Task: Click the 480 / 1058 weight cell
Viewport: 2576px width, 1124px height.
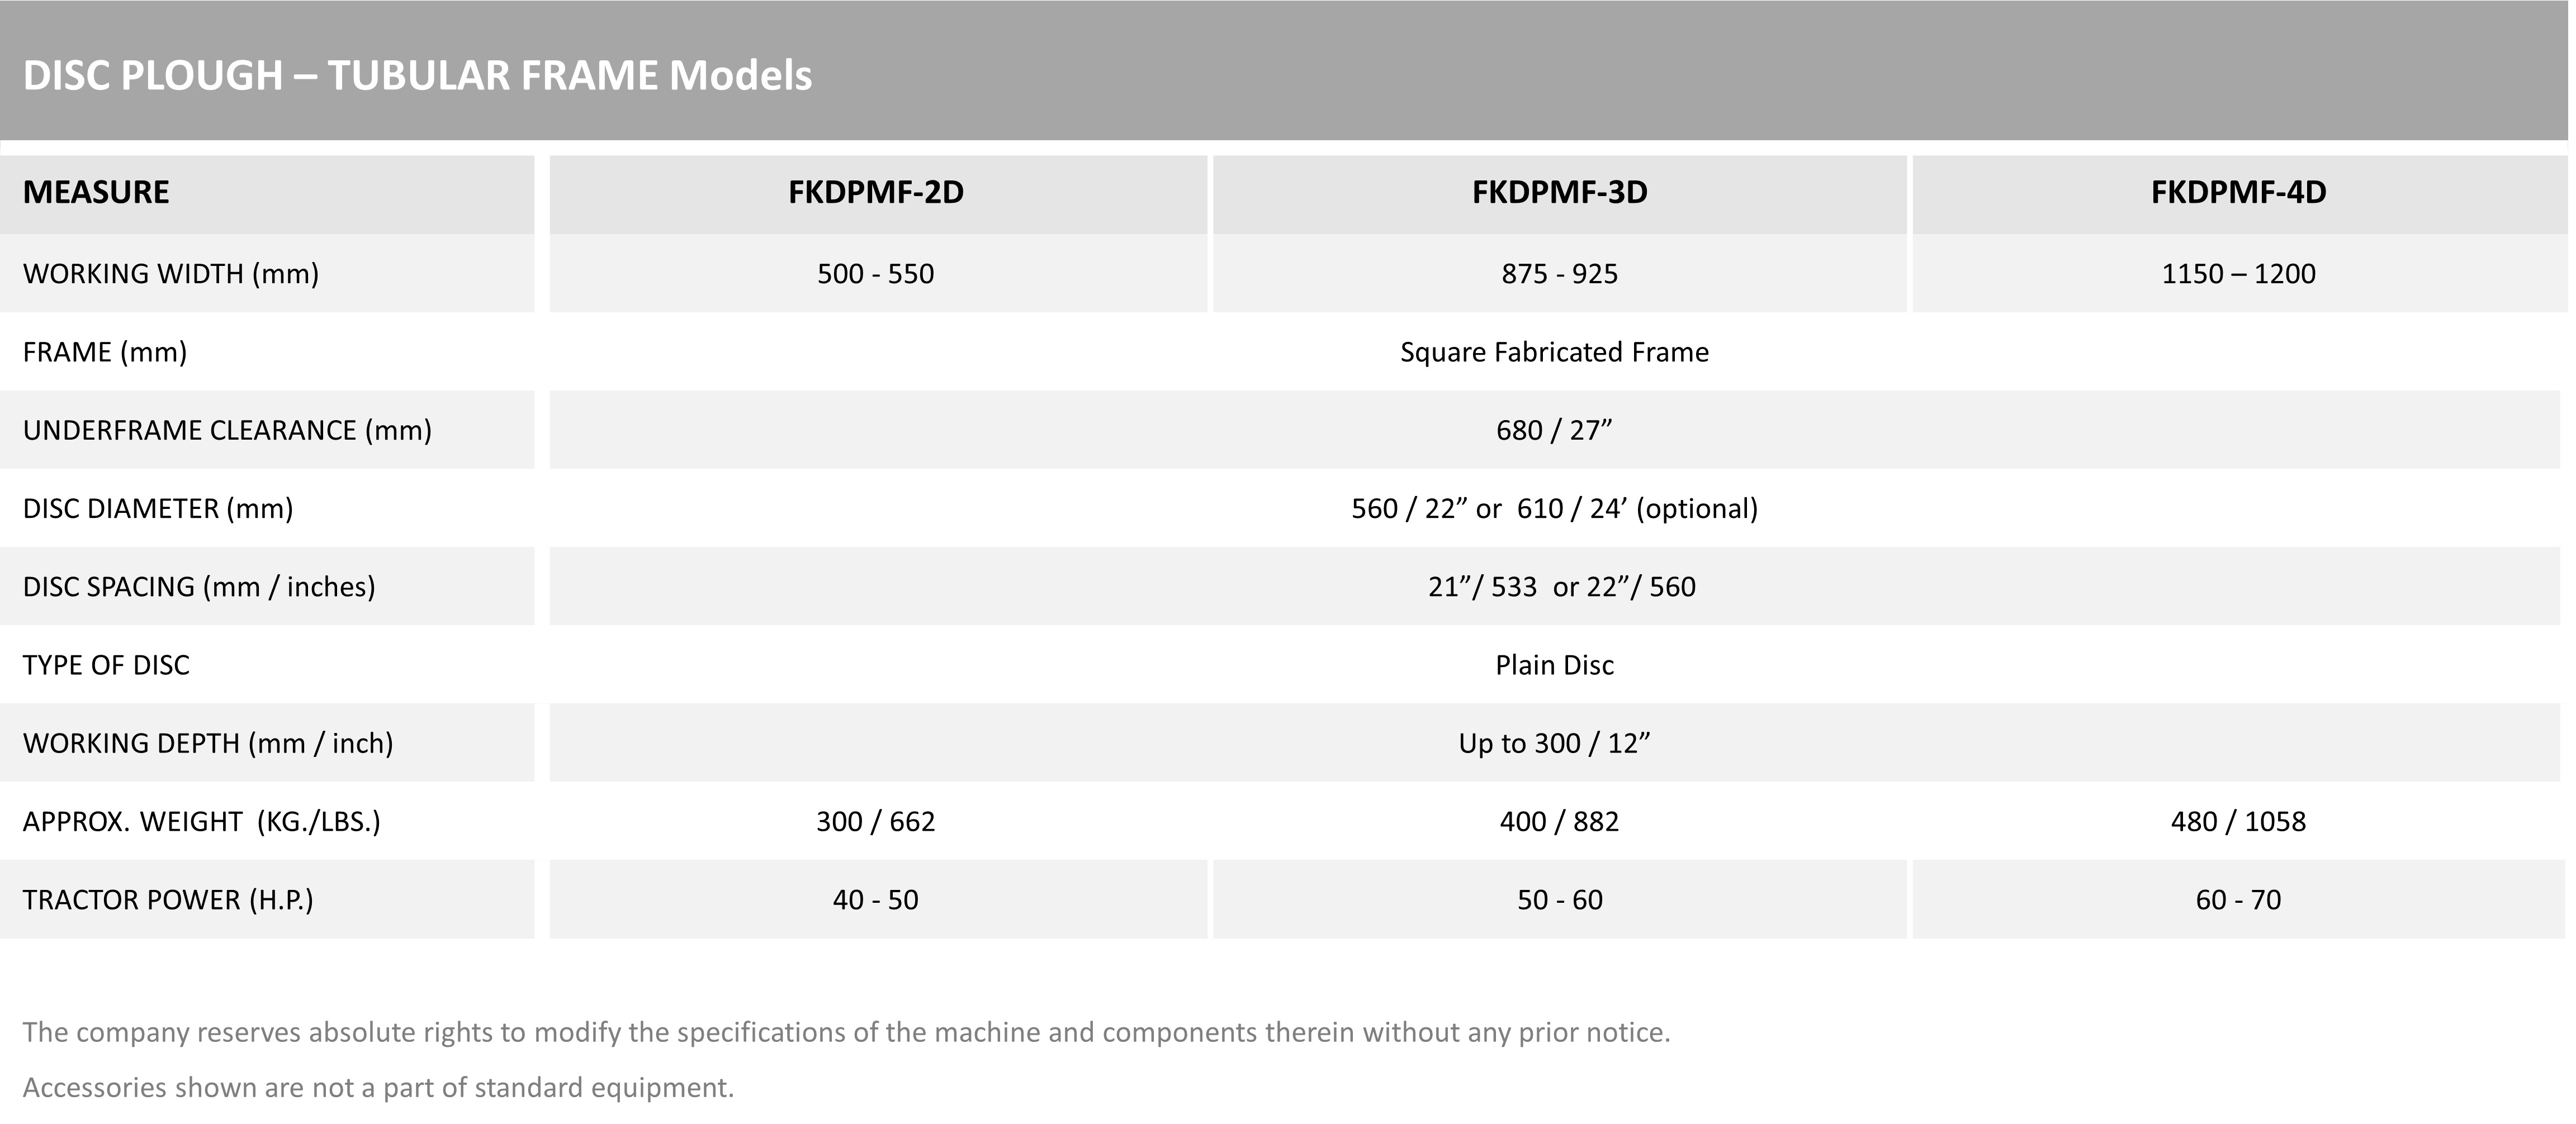Action: coord(2238,821)
